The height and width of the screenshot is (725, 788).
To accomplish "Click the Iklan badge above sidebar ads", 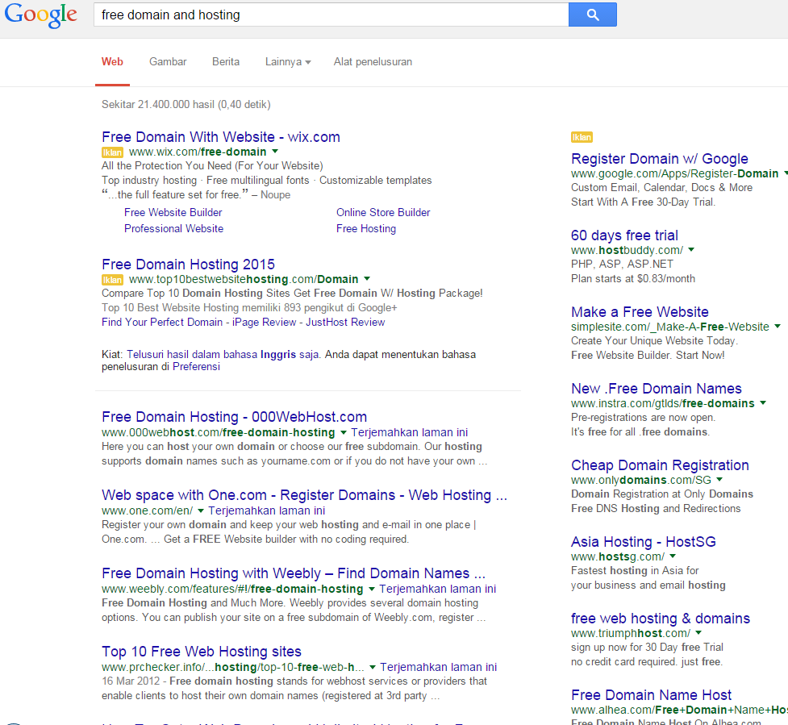I will tap(582, 137).
